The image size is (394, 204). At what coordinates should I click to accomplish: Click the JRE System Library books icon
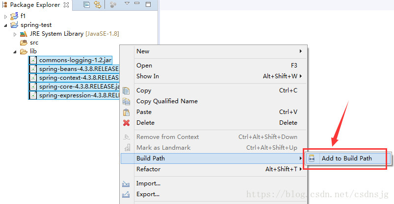tap(24, 34)
